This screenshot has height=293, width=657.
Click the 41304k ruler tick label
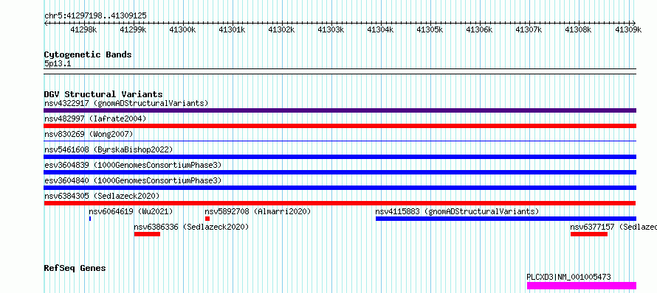pyautogui.click(x=380, y=29)
